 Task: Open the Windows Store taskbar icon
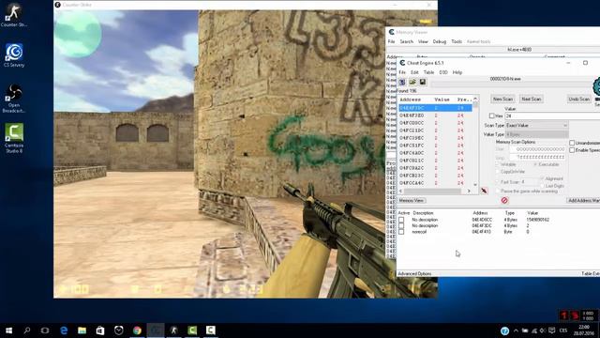pos(100,330)
